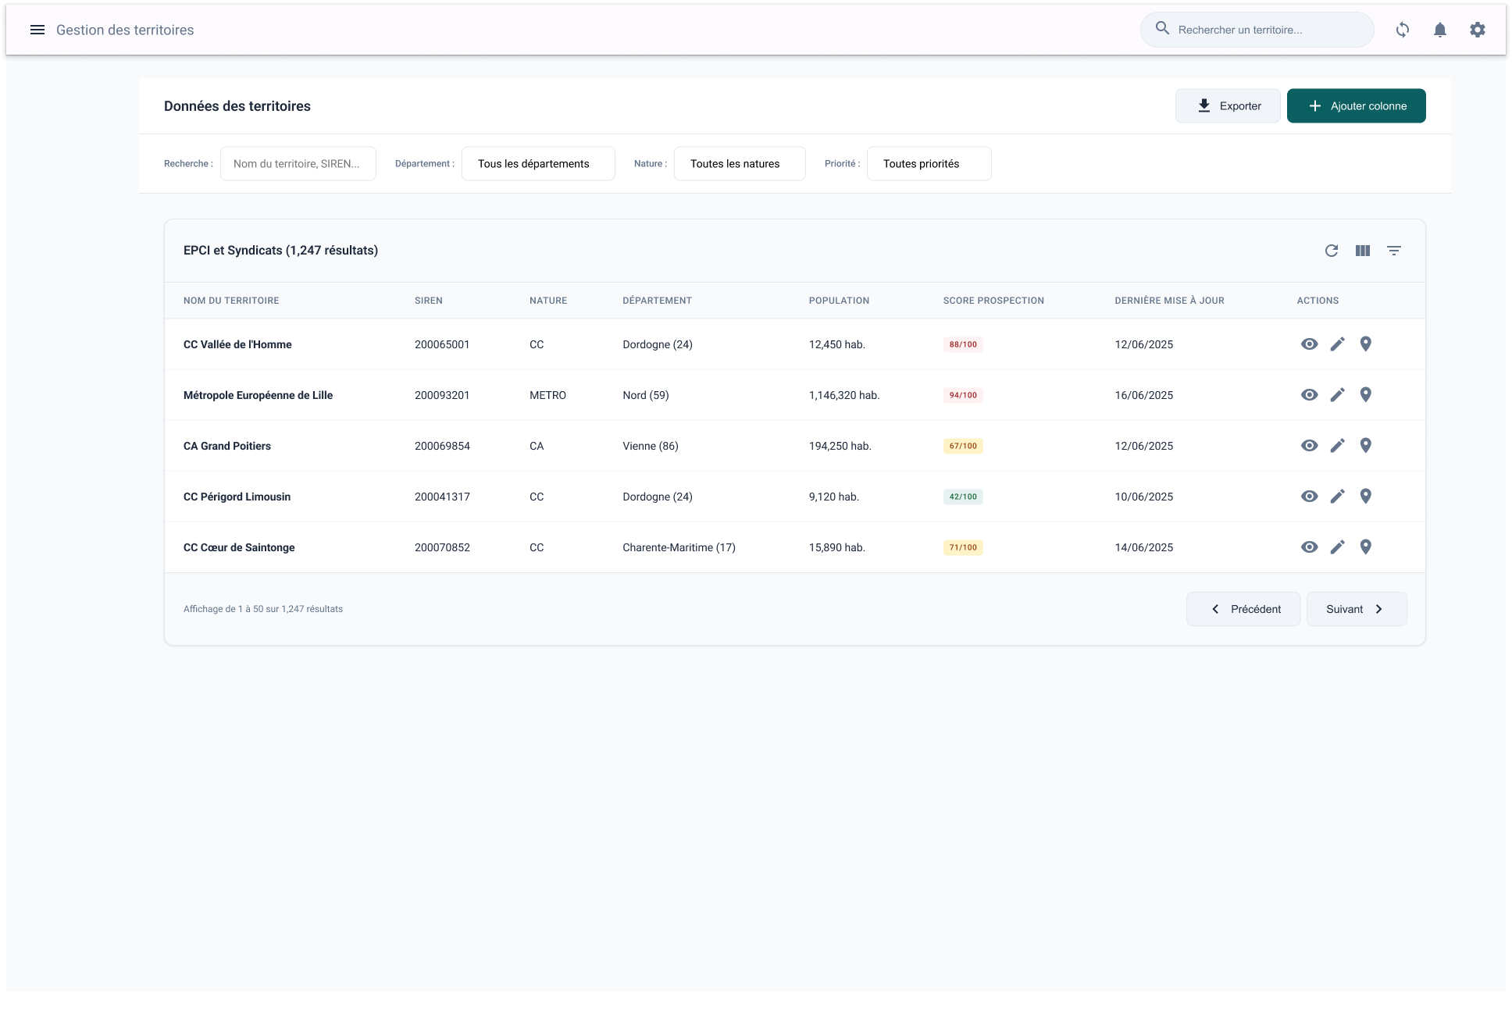The image size is (1512, 1015).
Task: Click Ajouter colonne button
Action: coord(1356,106)
